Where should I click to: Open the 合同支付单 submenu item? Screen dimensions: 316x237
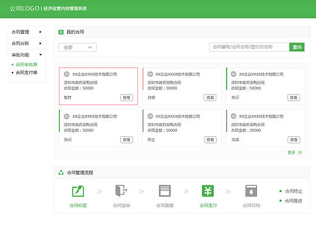pos(27,72)
